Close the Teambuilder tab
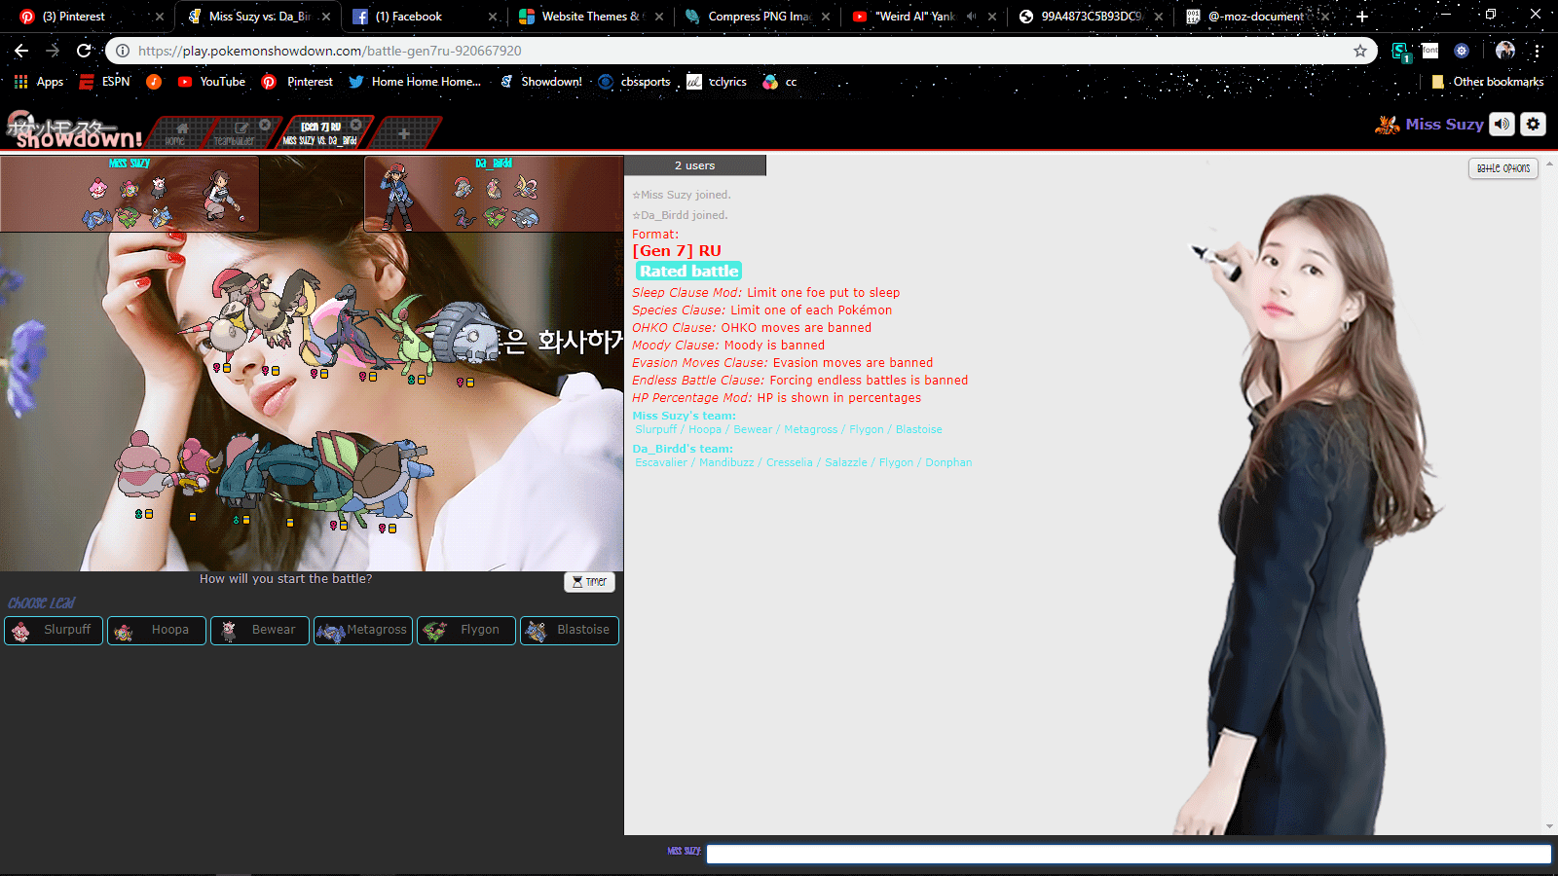Screen dimensions: 1558x876 265,125
